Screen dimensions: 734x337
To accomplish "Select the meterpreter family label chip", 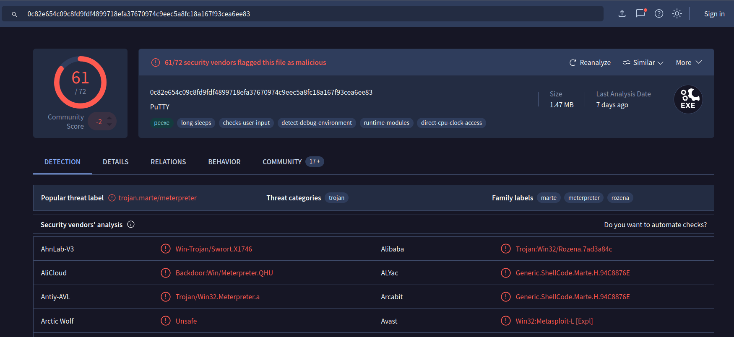I will [x=584, y=198].
